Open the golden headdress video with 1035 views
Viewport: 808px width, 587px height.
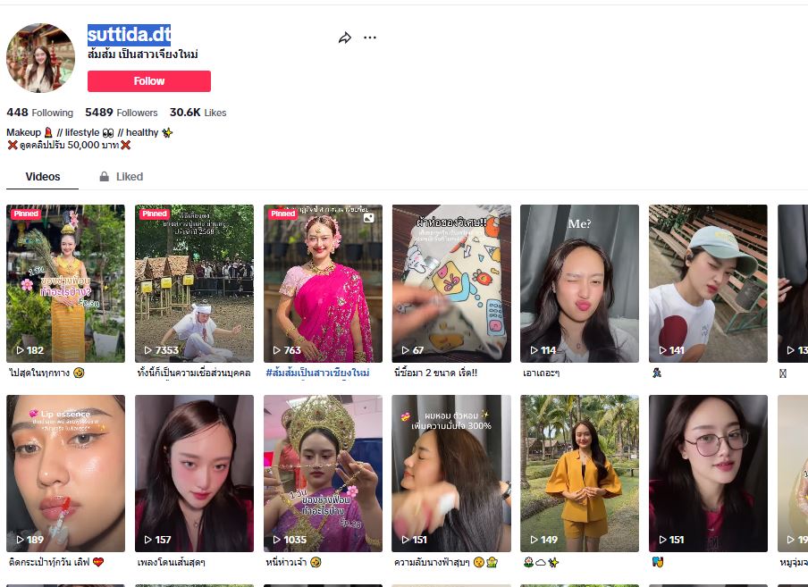coord(323,474)
